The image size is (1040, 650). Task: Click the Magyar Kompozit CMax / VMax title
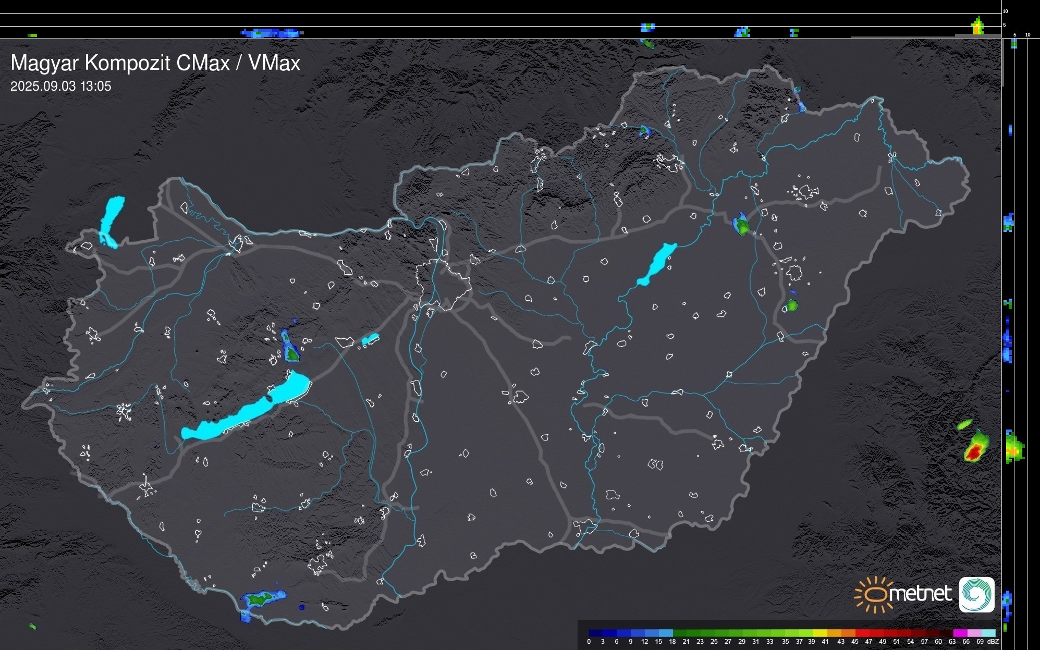[x=155, y=63]
